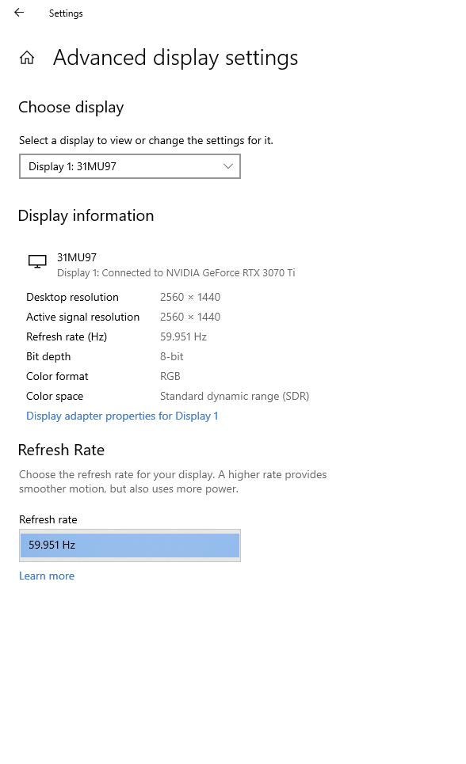This screenshot has width=466, height=764.
Task: Click the Color format value RGB
Action: click(170, 376)
